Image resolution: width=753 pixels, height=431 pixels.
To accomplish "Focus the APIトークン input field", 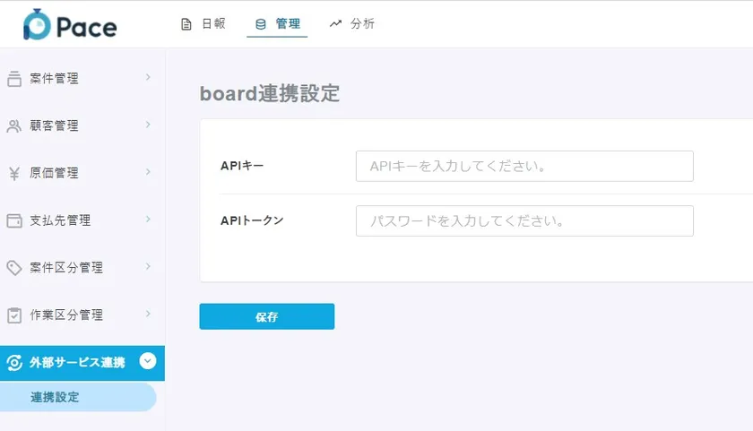I will 524,220.
